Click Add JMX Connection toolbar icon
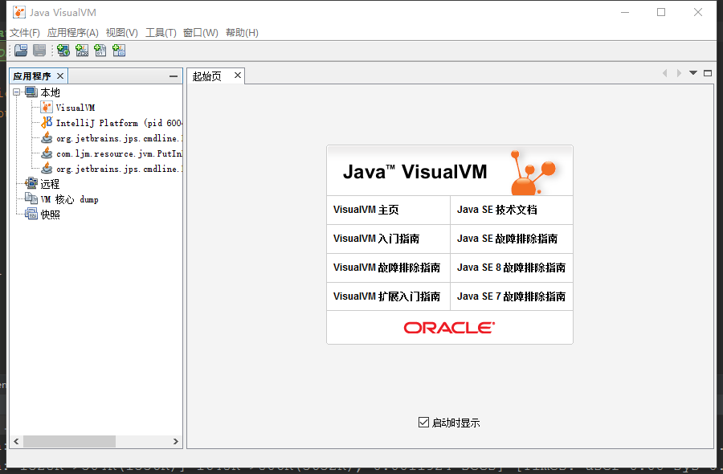Viewport: 723px width, 474px height. 82,51
